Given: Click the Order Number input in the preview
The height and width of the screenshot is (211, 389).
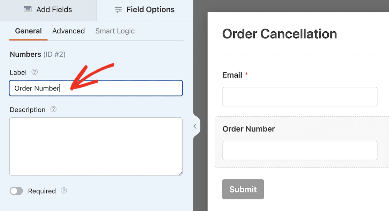Looking at the screenshot, I should click(x=300, y=150).
